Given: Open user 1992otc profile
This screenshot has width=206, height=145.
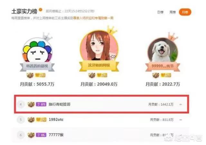Looking at the screenshot, I should tap(56, 119).
